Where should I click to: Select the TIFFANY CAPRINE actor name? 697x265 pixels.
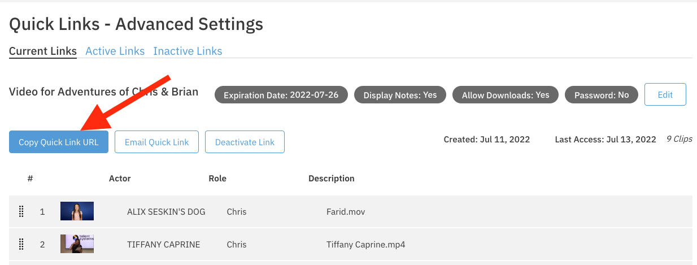(x=164, y=245)
